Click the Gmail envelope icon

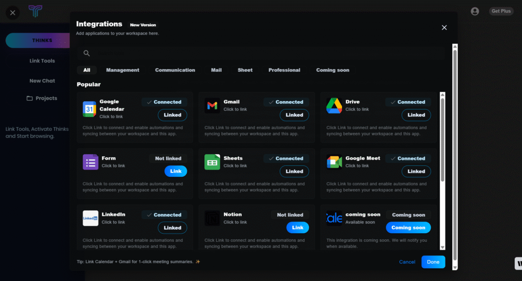tap(212, 106)
